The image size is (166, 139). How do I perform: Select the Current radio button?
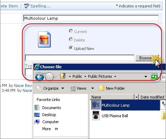pos(71,31)
